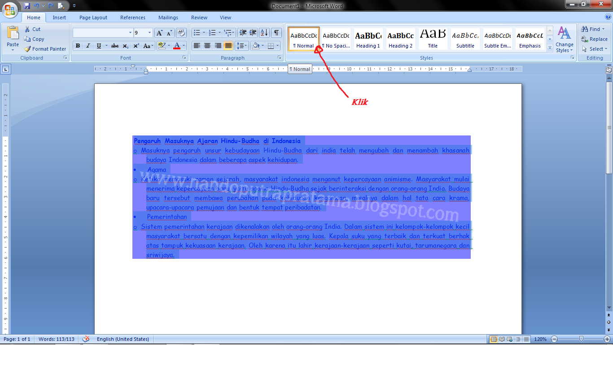
Task: Sort the selected paragraphs
Action: click(x=264, y=33)
